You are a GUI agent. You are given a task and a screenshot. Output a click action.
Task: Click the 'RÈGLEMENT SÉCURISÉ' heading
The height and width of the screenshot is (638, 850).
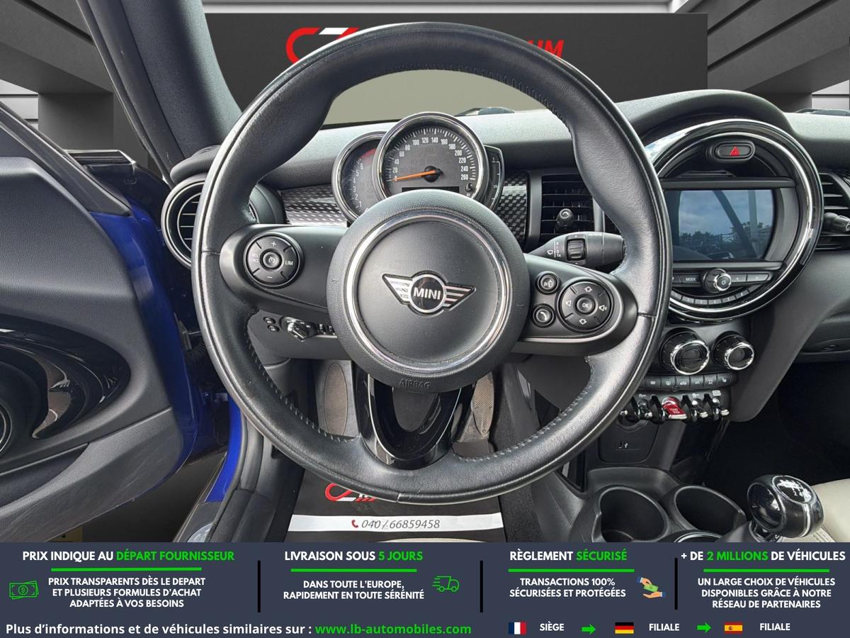(568, 556)
